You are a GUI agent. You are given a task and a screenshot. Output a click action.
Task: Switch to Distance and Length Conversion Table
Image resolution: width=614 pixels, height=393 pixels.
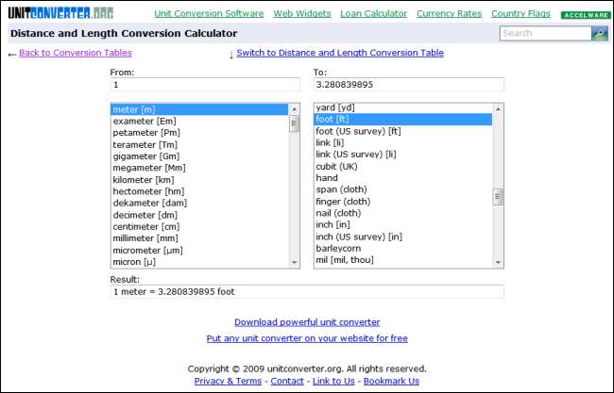click(340, 53)
